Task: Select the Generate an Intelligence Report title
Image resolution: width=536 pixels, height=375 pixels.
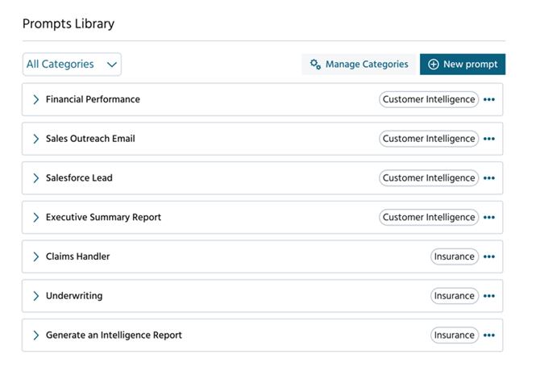Action: 114,335
